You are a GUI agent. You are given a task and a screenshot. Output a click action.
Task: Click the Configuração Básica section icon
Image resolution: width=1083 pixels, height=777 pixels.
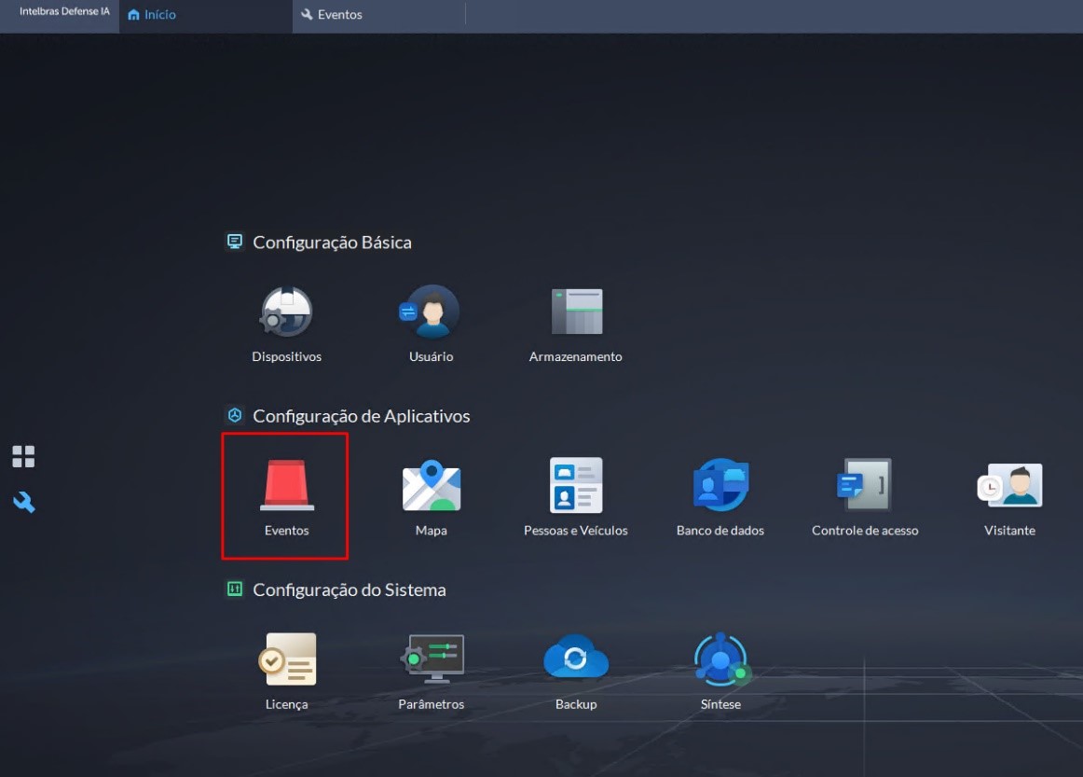pyautogui.click(x=235, y=242)
